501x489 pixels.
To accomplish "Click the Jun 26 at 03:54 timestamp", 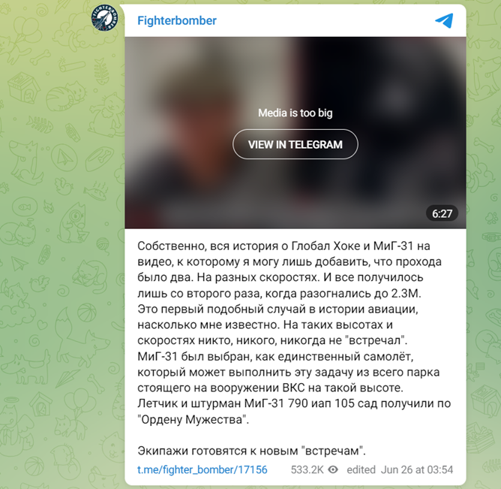I will coord(417,469).
